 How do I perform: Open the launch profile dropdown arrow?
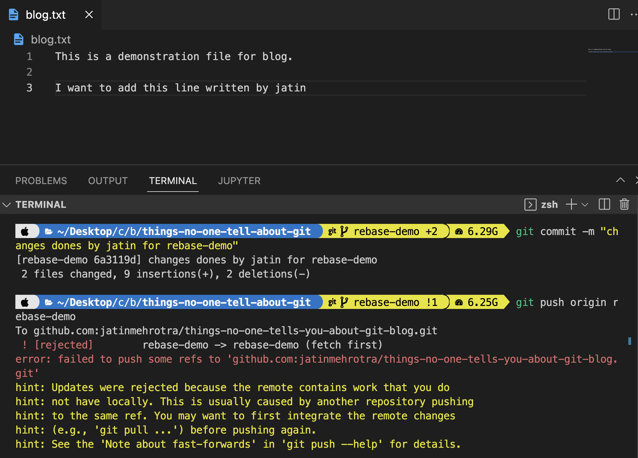[585, 205]
